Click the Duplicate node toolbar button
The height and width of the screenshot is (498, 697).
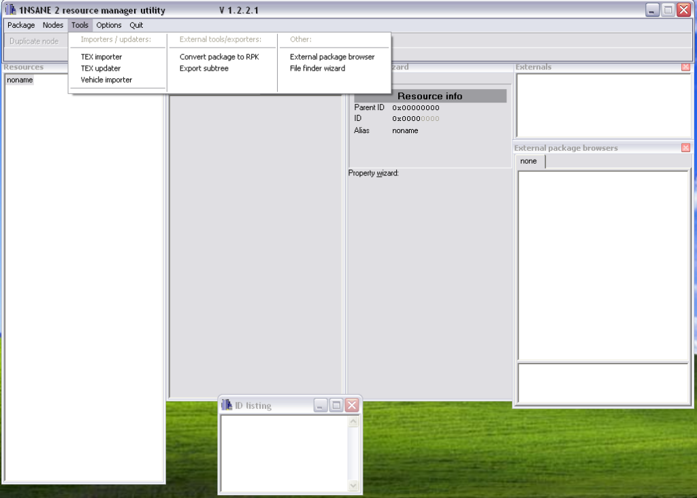click(34, 41)
